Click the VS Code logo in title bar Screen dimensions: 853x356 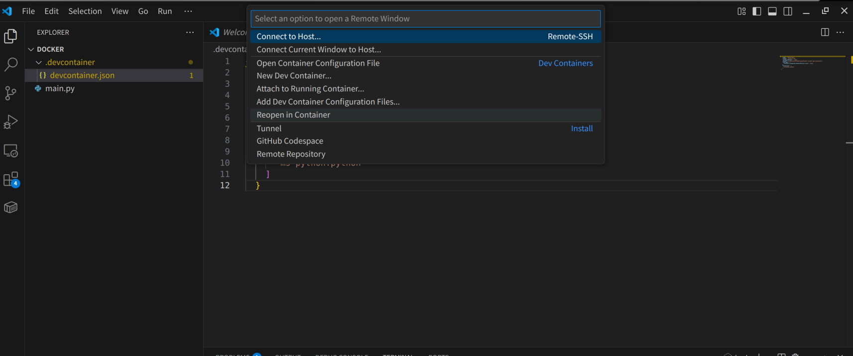click(x=7, y=11)
